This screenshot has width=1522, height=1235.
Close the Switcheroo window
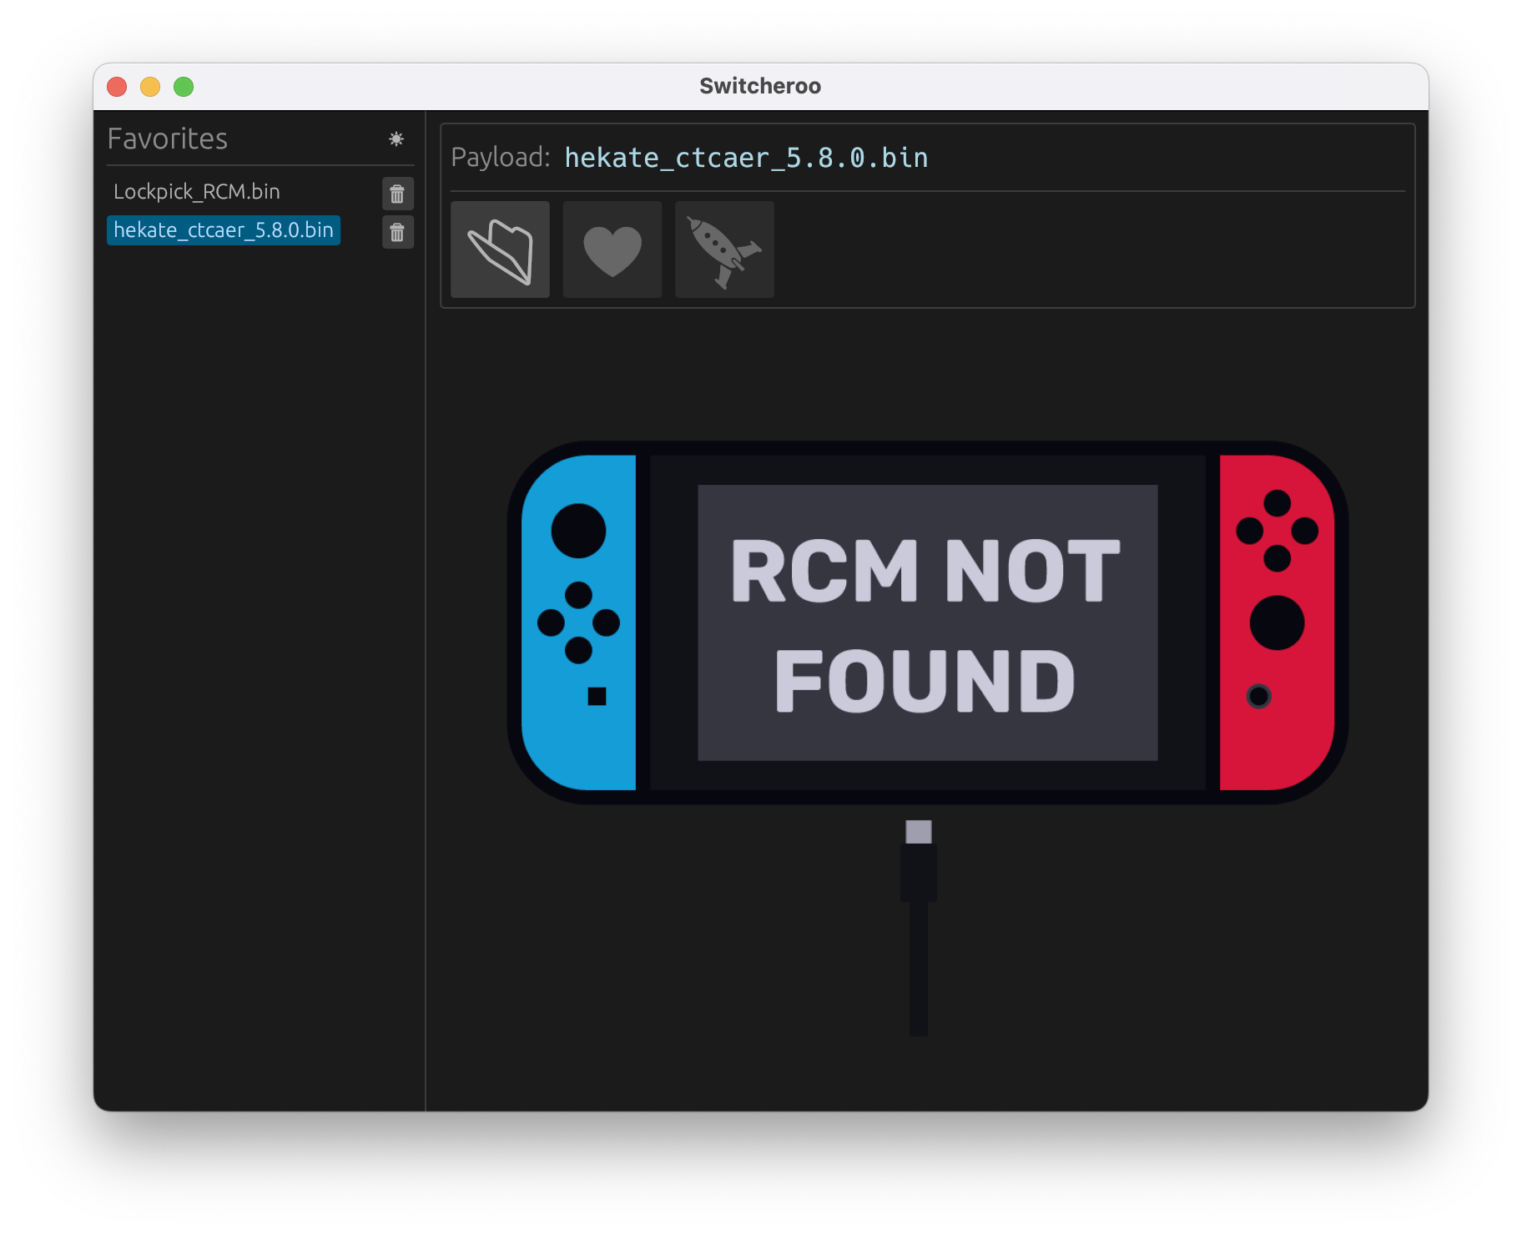[x=117, y=87]
